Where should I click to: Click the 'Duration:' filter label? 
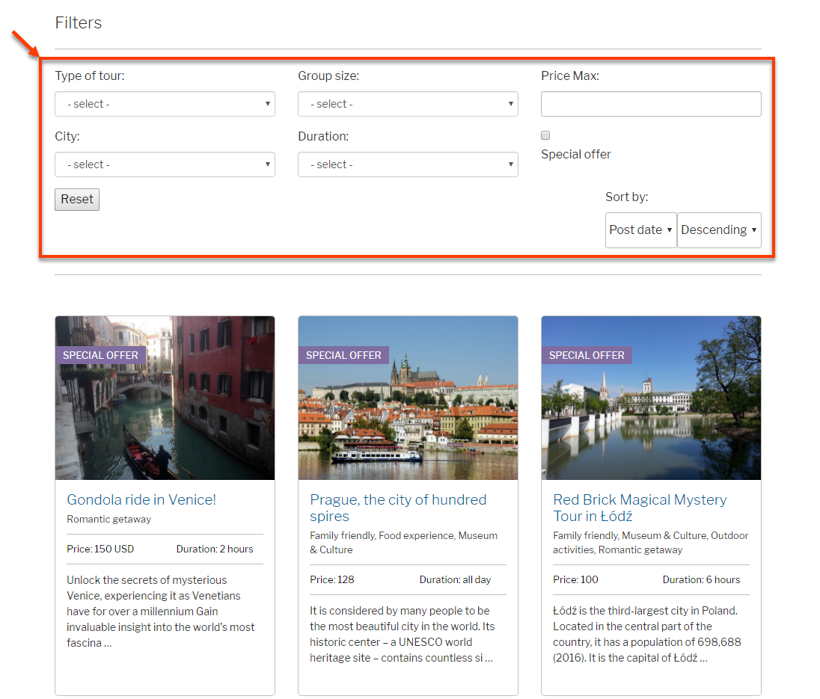[x=323, y=136]
